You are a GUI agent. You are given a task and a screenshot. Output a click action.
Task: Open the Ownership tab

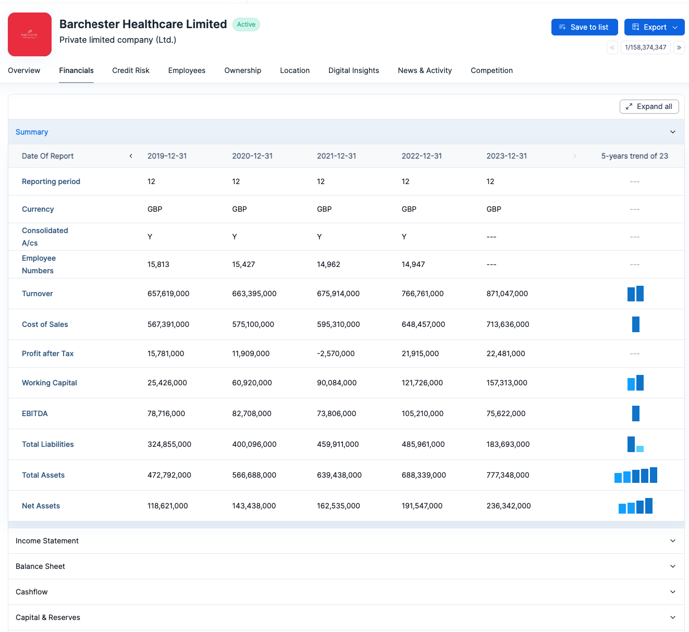point(243,70)
